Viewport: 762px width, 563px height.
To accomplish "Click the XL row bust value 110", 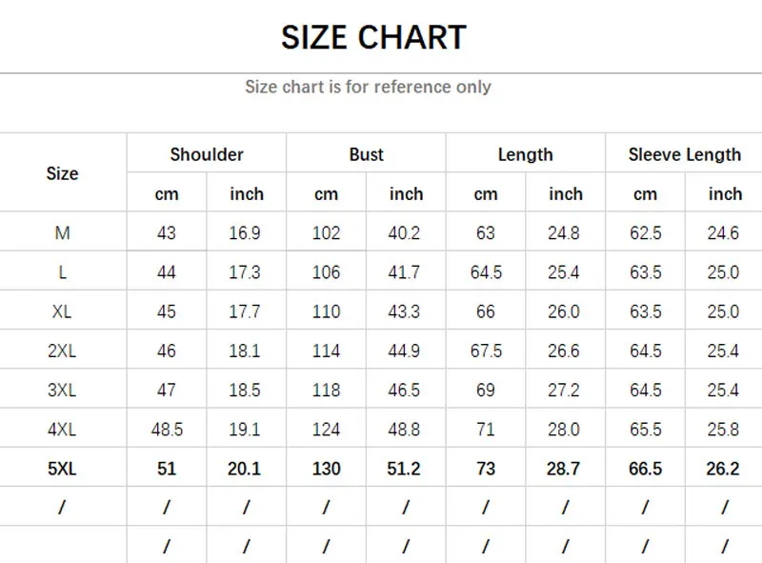I will pos(326,312).
